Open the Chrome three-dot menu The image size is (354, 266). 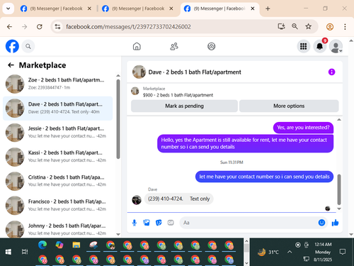(x=345, y=27)
